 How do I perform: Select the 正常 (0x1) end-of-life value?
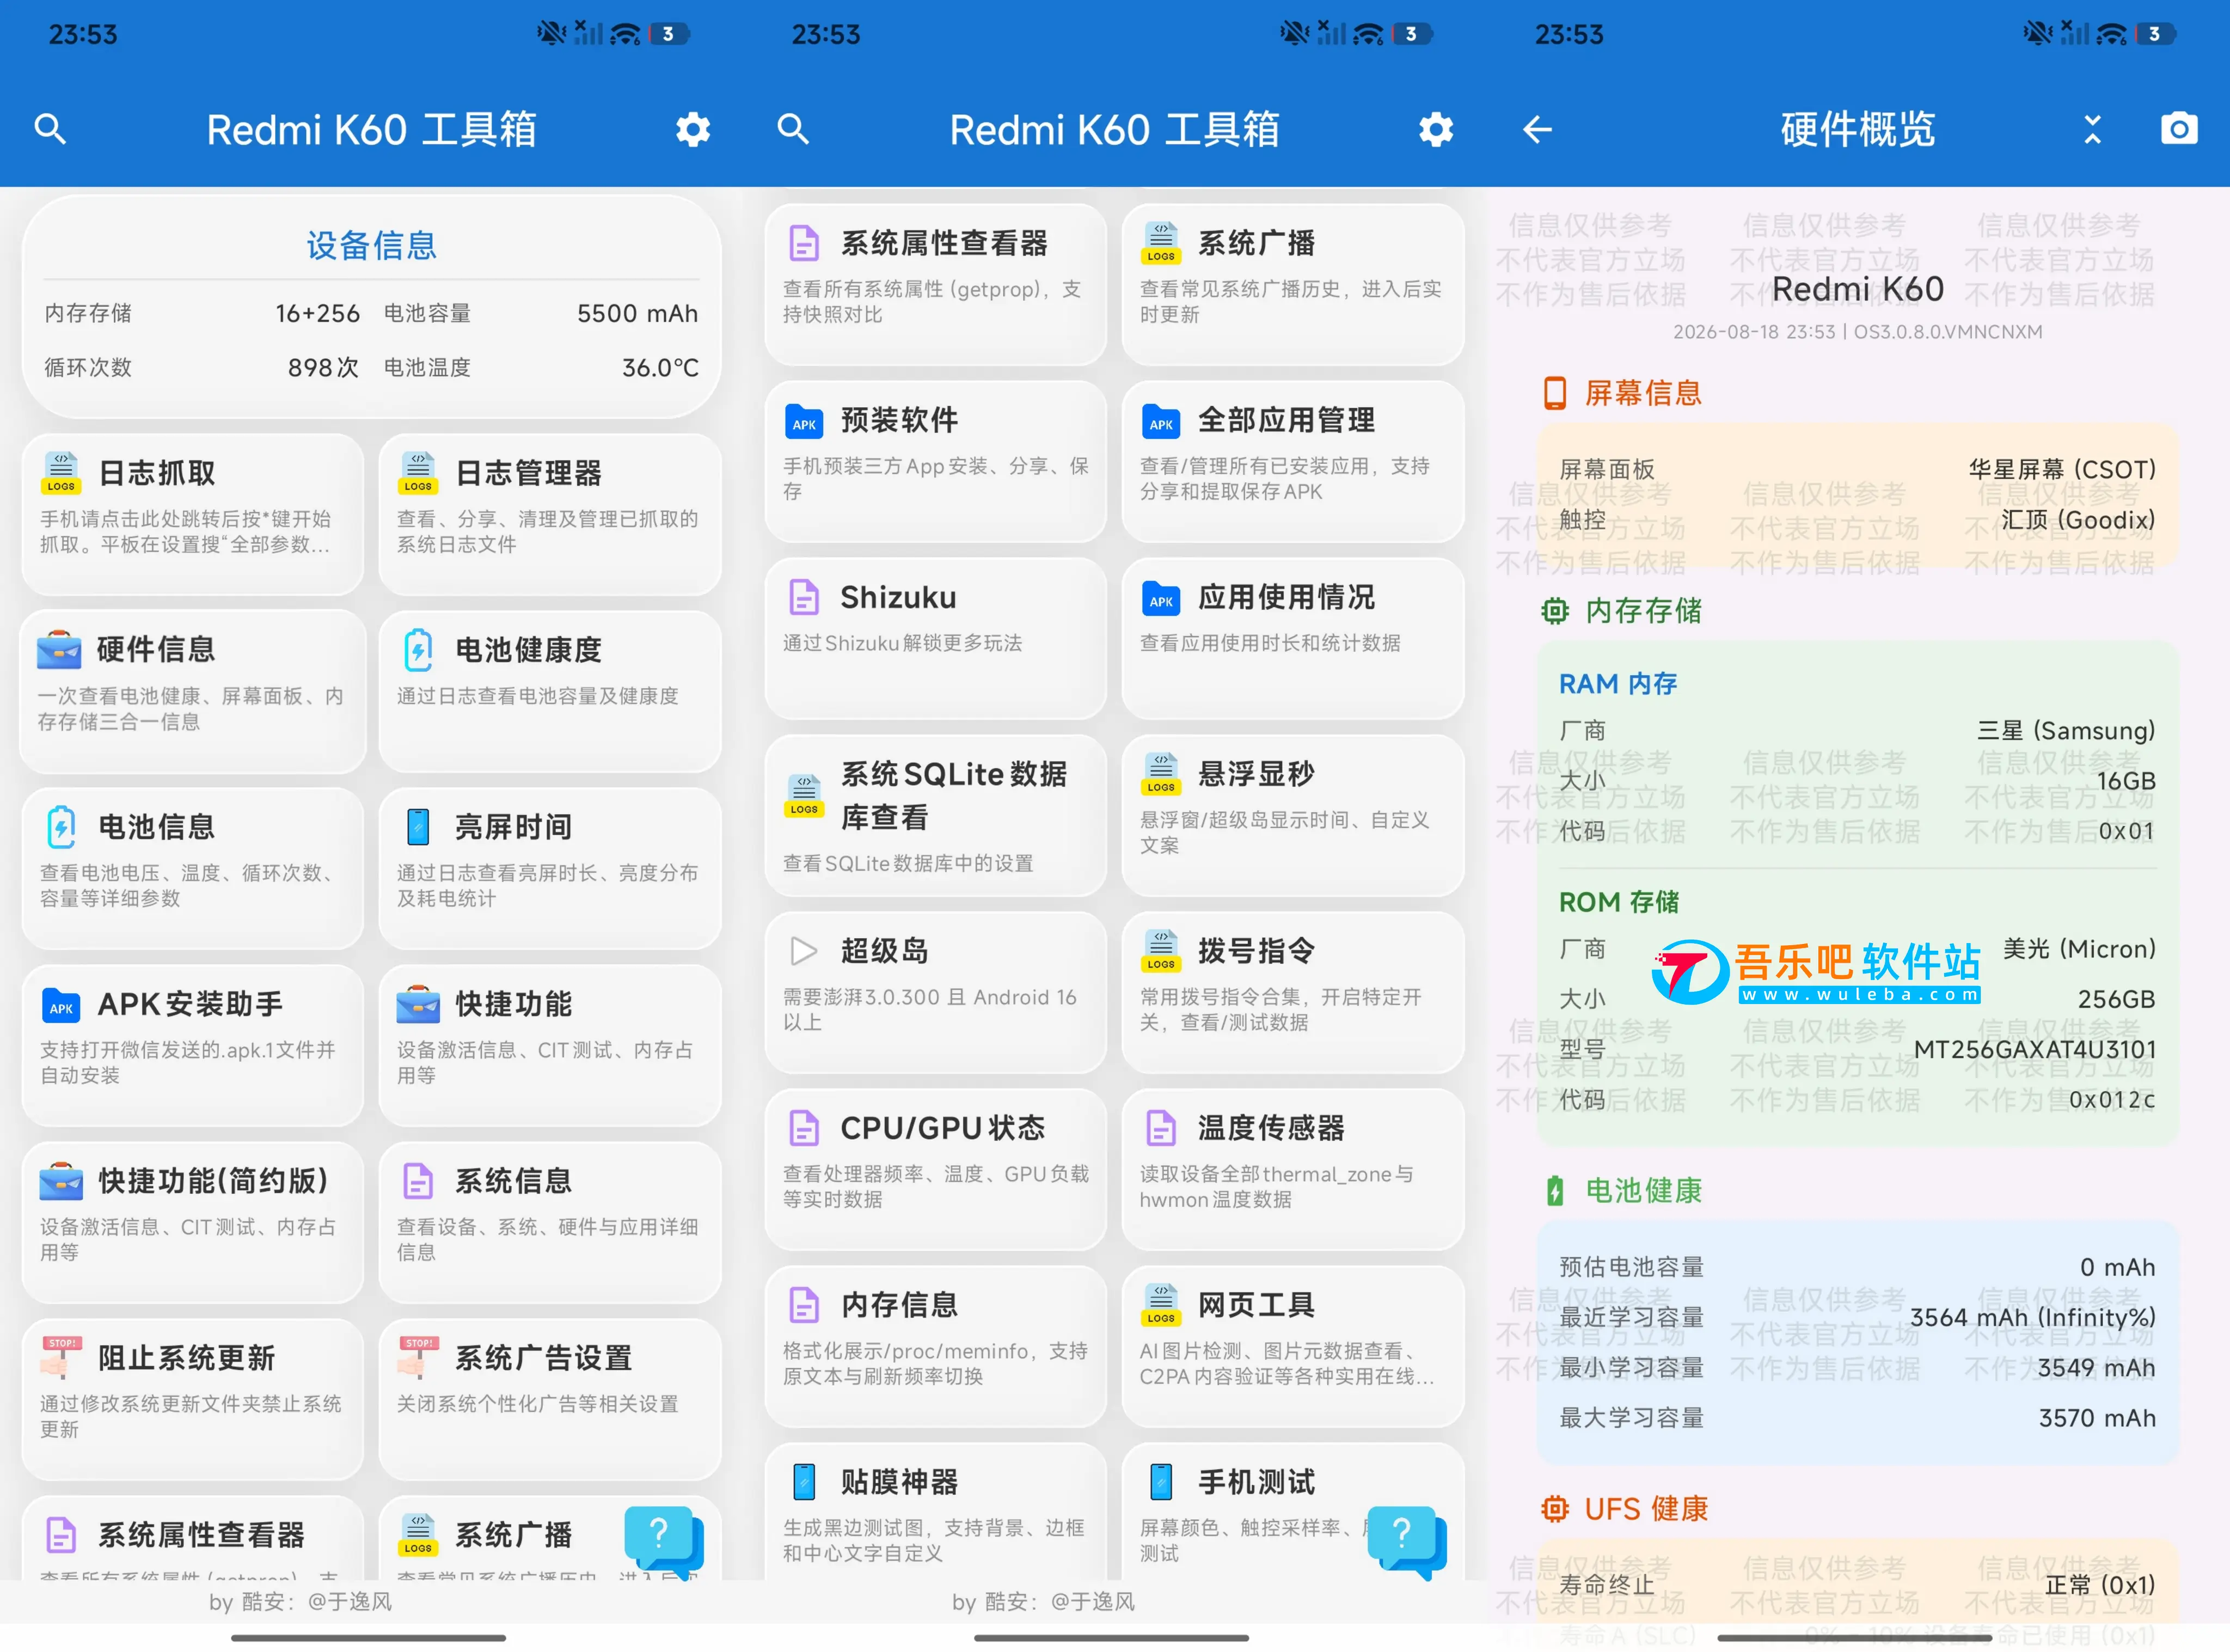click(x=2100, y=1585)
